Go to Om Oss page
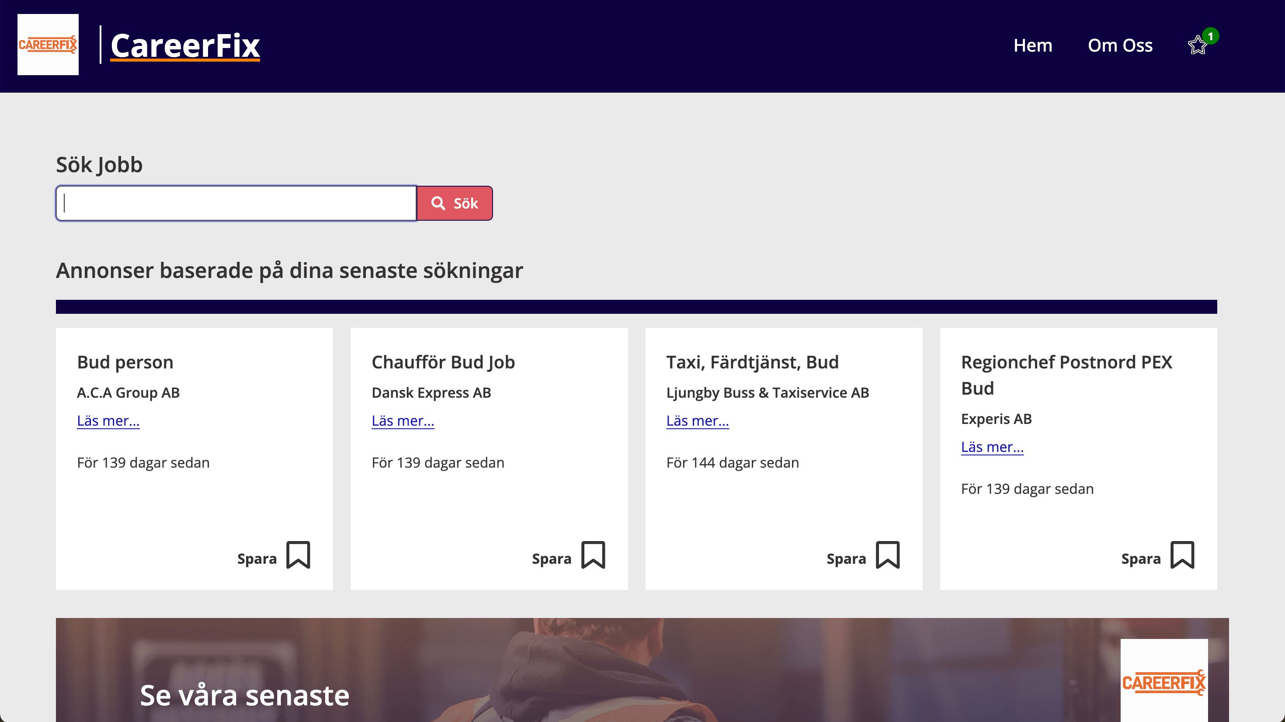1285x722 pixels. pyautogui.click(x=1120, y=45)
